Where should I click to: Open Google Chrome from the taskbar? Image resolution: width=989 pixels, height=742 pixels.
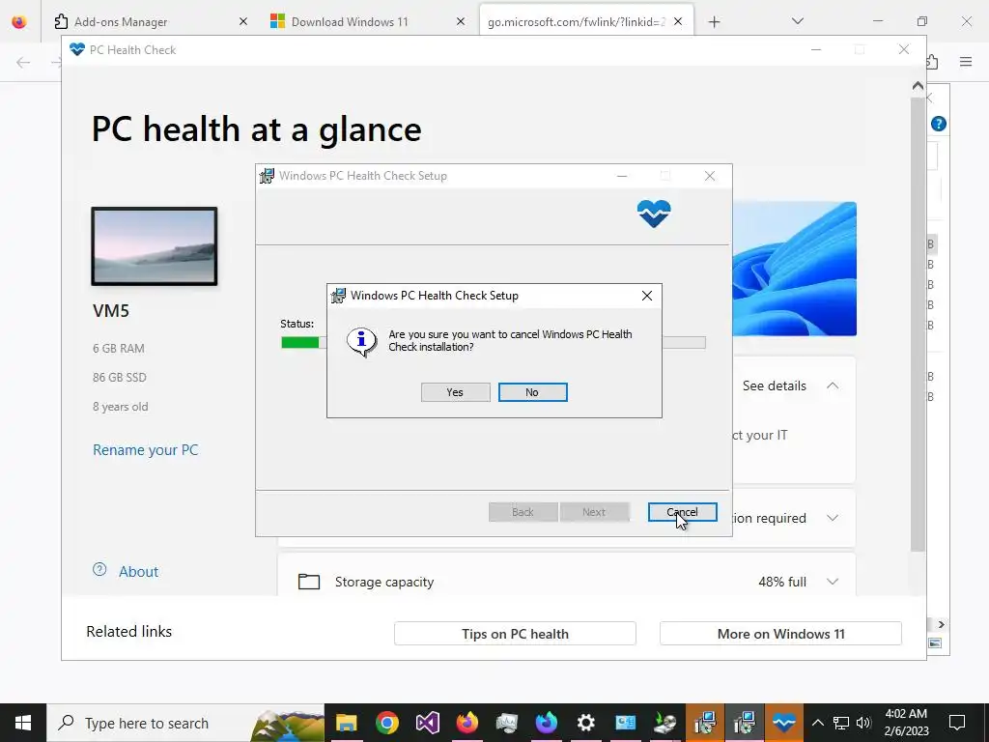point(386,723)
